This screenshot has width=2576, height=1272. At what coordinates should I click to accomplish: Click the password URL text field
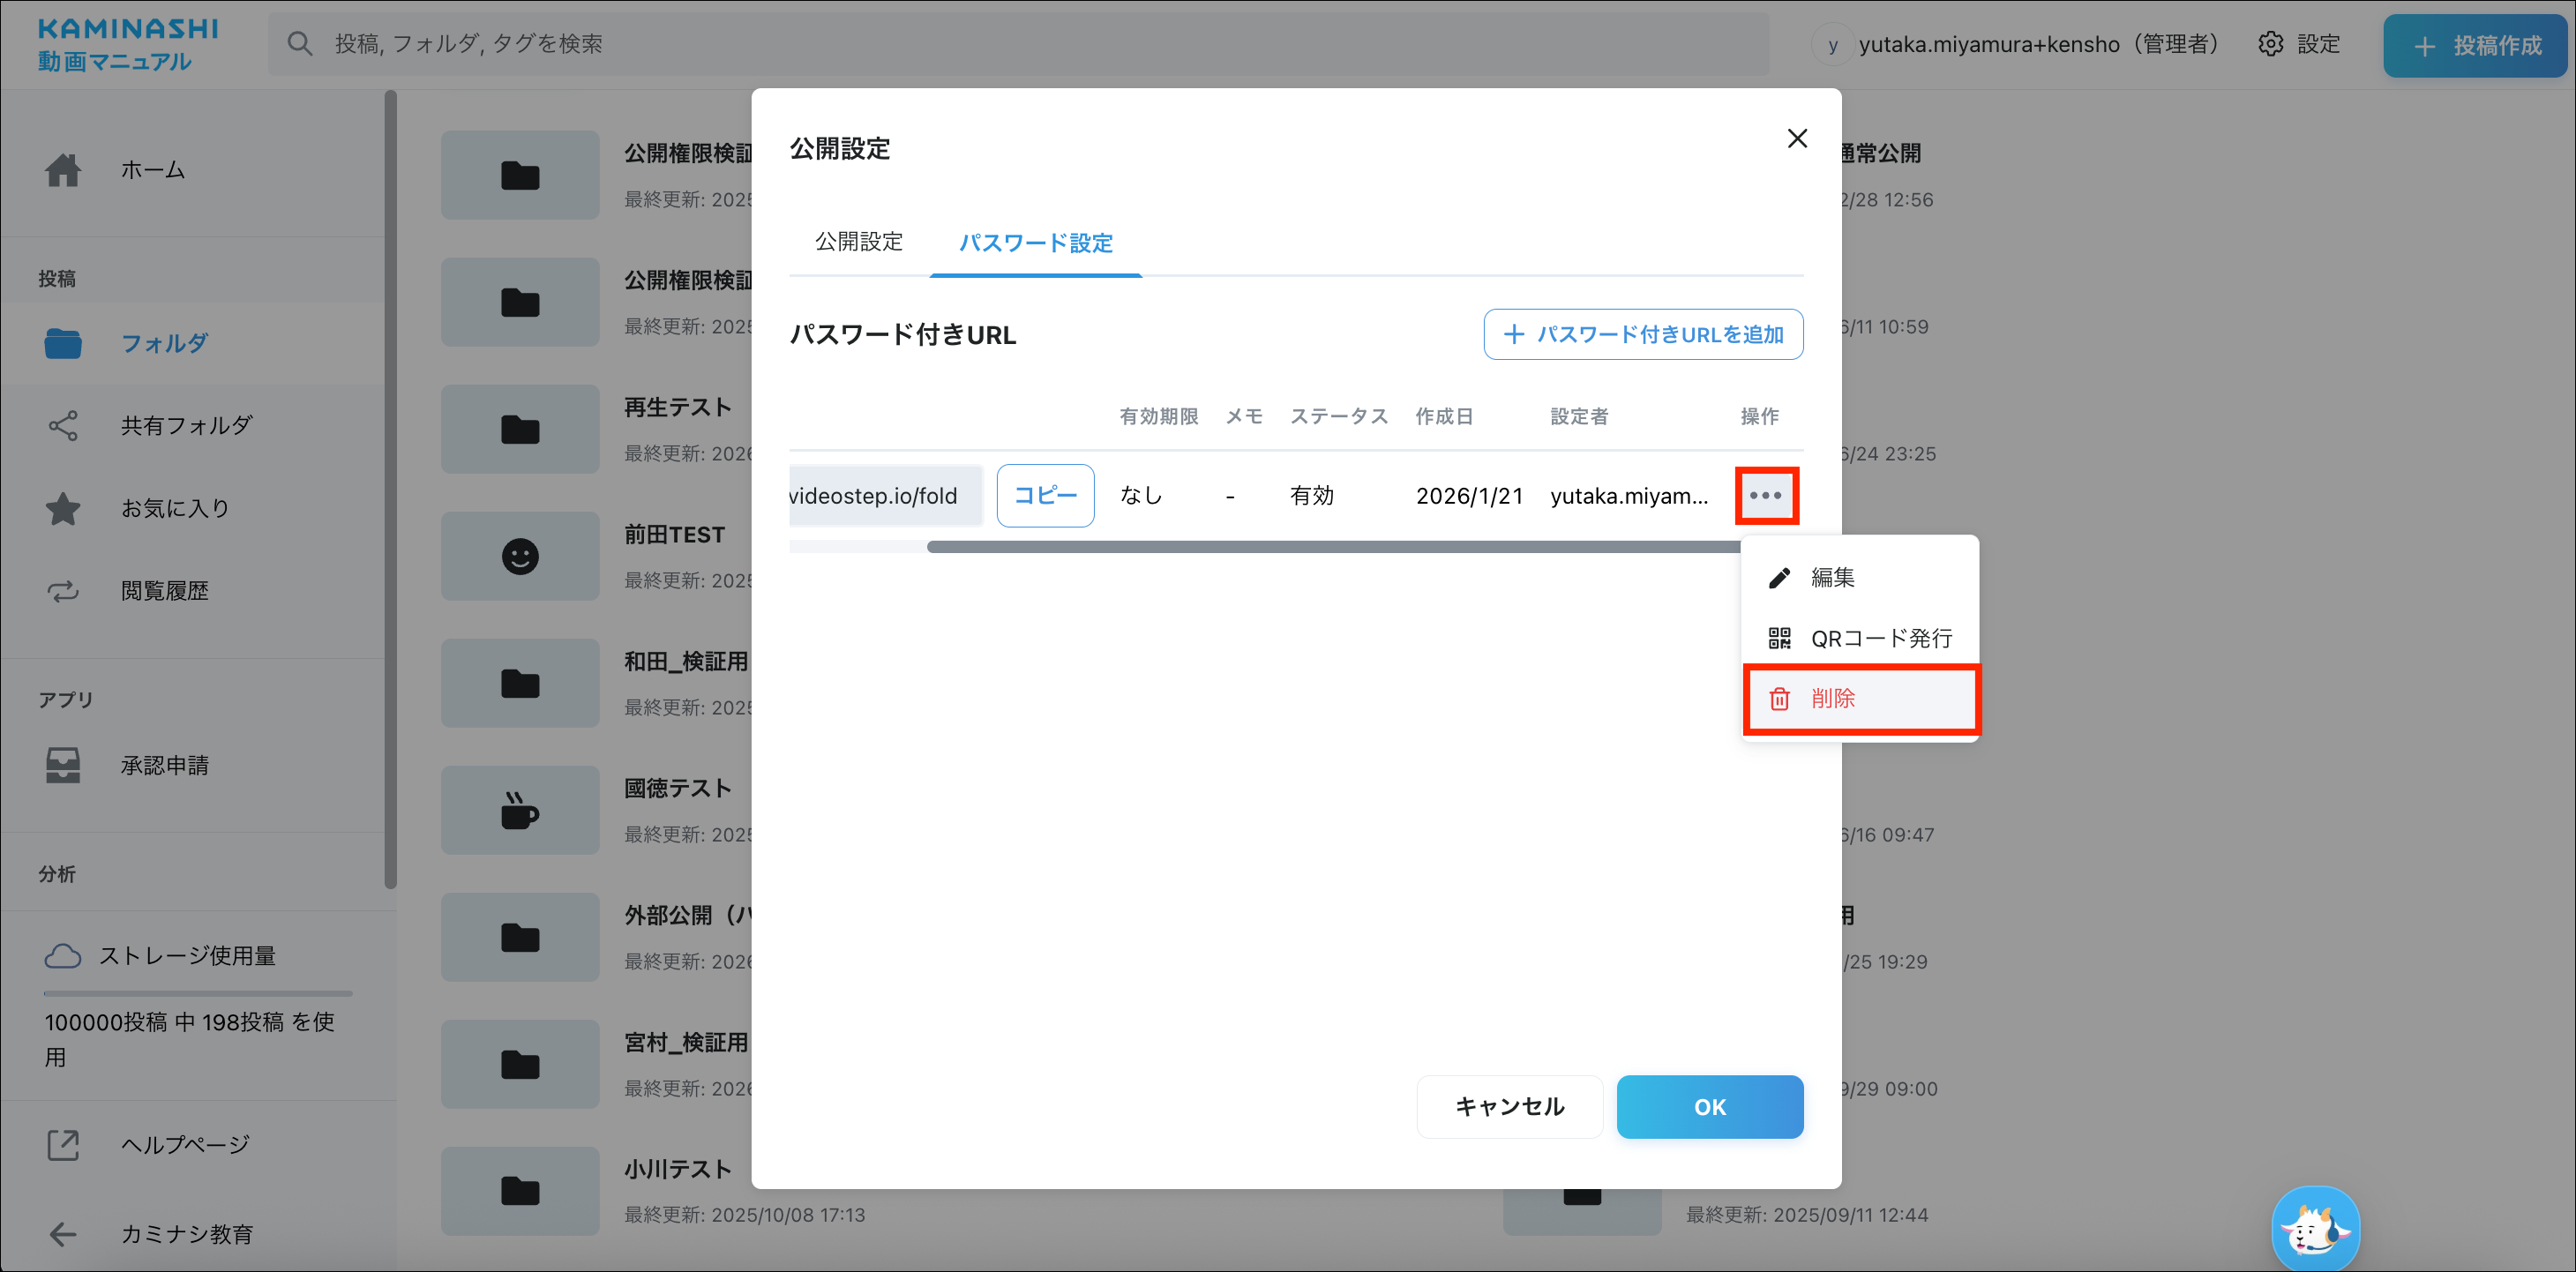coord(884,496)
